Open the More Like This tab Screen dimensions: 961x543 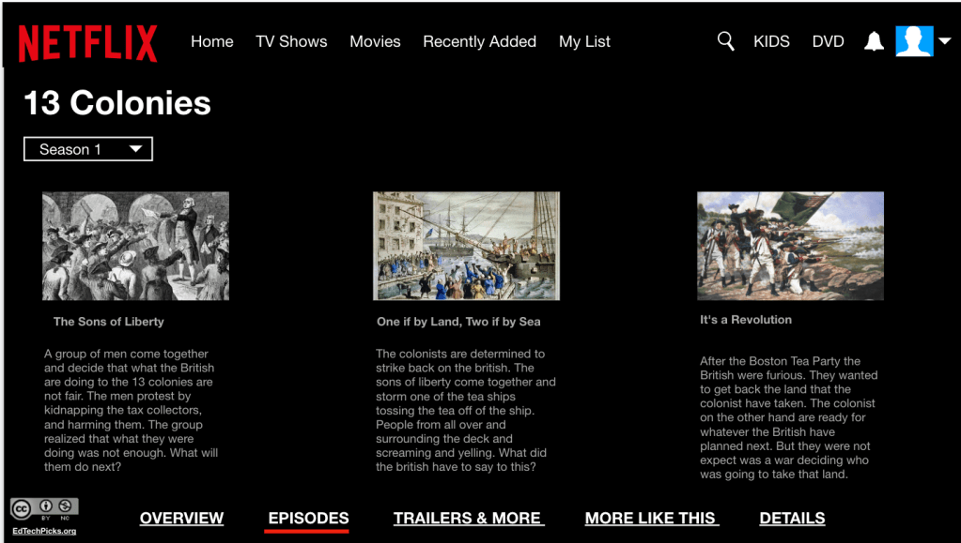652,518
